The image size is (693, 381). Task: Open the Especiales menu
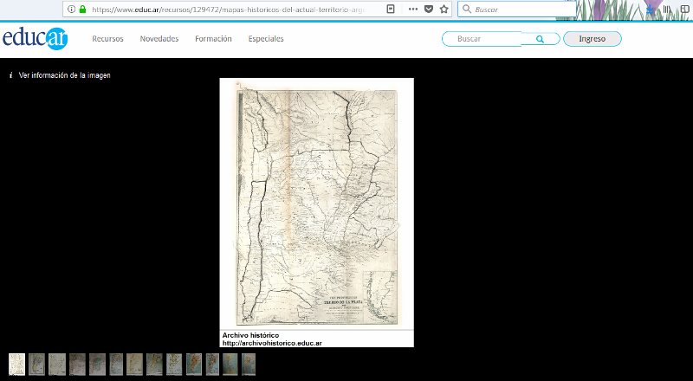click(x=266, y=39)
